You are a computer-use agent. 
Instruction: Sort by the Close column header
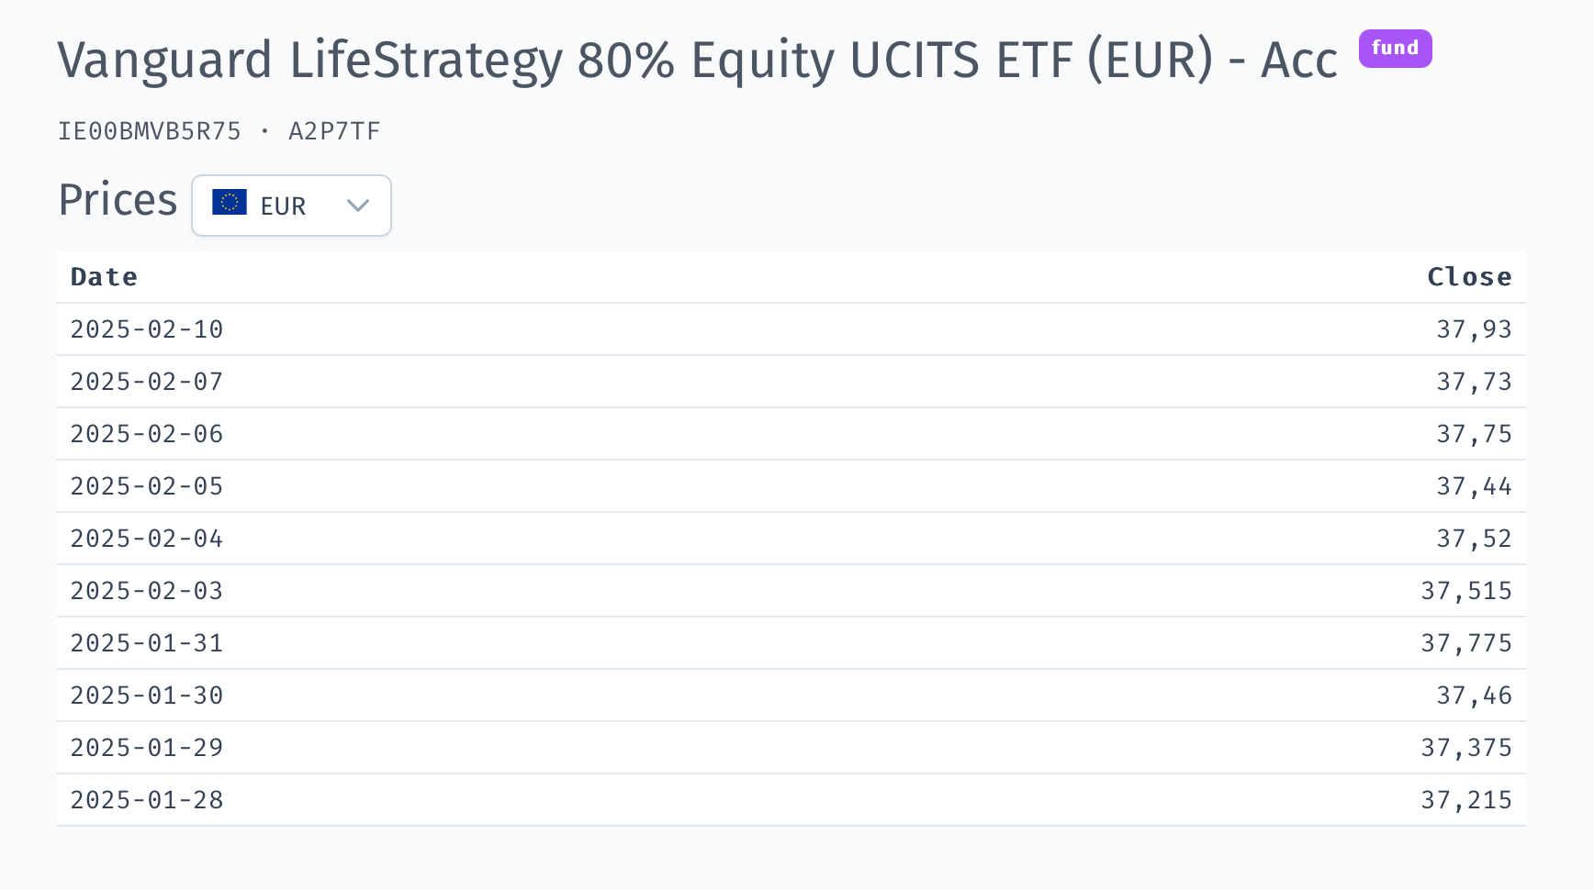click(x=1469, y=277)
